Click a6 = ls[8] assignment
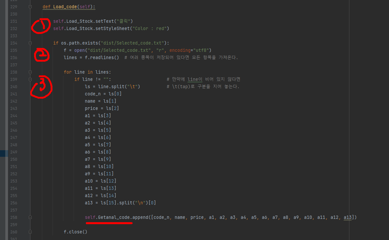389x240 pixels. [x=98, y=152]
